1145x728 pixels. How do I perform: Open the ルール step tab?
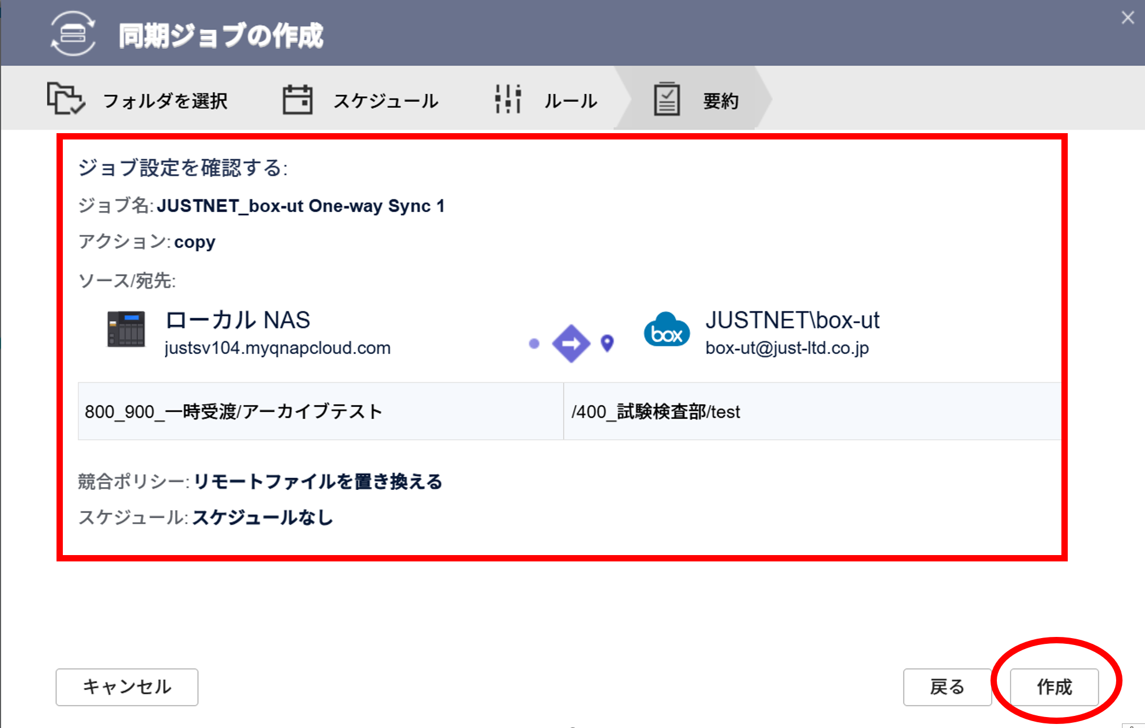coord(545,99)
